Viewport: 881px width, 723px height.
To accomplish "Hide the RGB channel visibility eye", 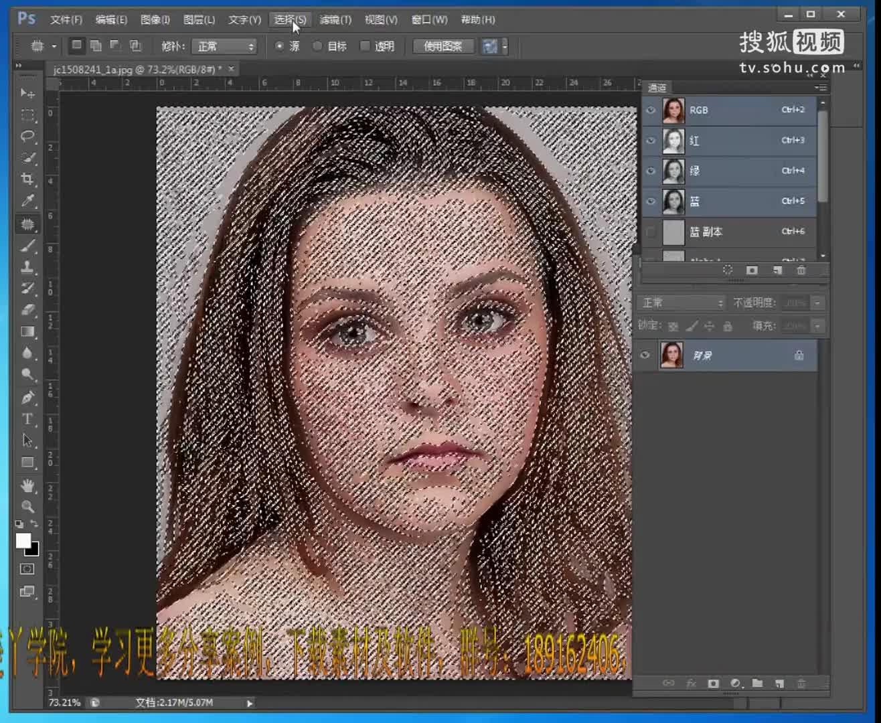I will pyautogui.click(x=650, y=110).
